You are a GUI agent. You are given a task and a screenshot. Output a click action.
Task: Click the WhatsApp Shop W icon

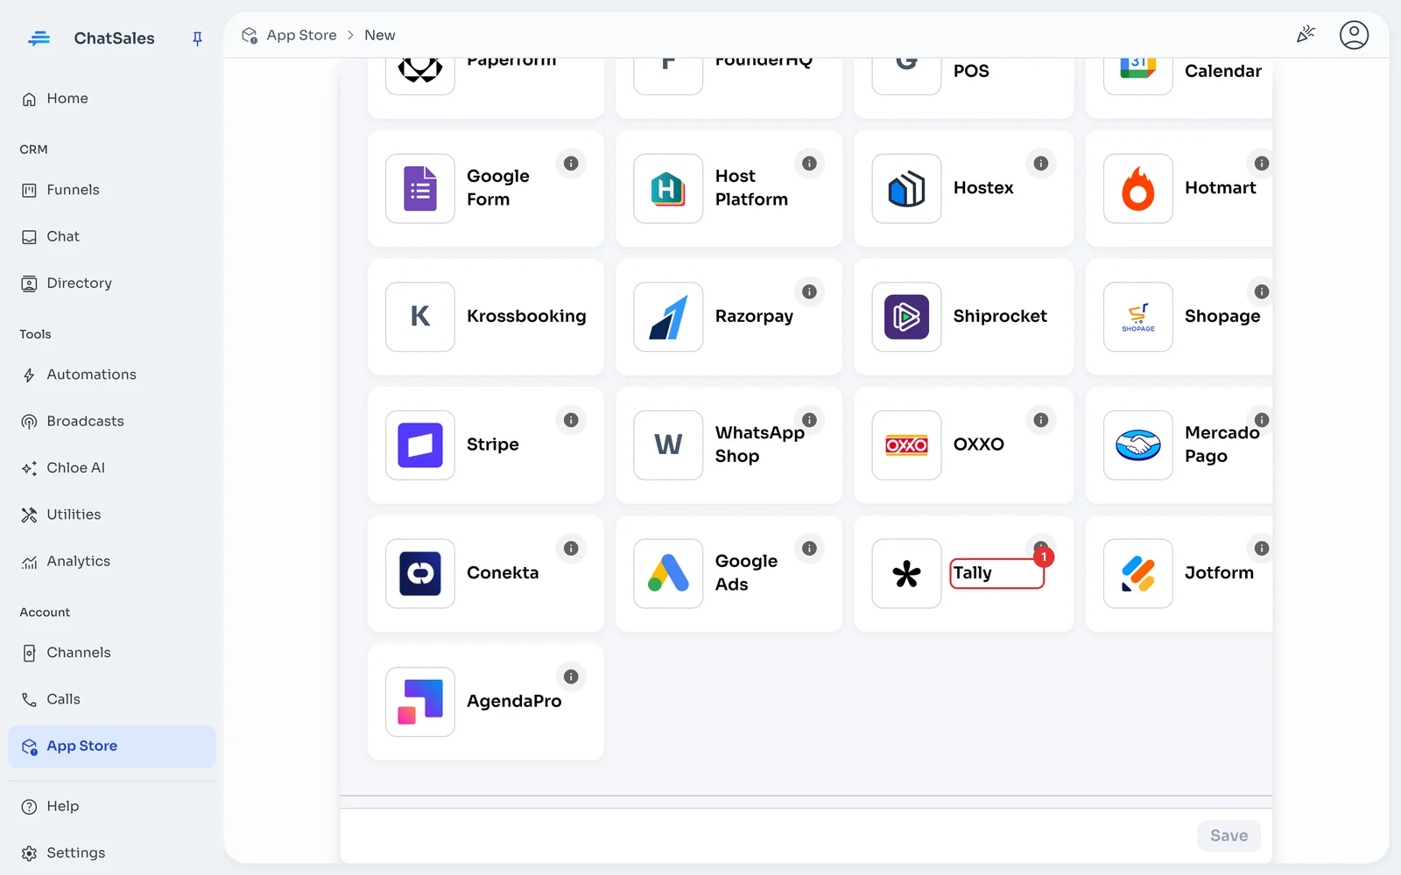(668, 444)
